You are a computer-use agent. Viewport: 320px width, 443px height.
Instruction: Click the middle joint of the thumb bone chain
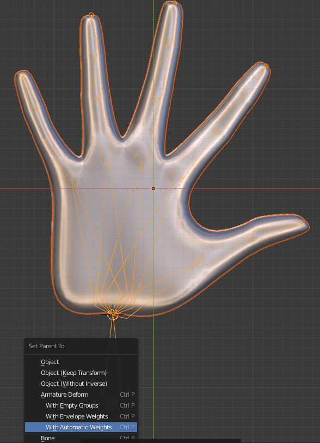coord(251,236)
